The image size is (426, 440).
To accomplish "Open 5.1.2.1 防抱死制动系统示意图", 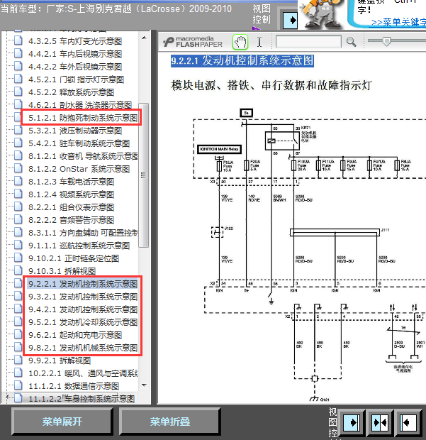I will [x=83, y=118].
